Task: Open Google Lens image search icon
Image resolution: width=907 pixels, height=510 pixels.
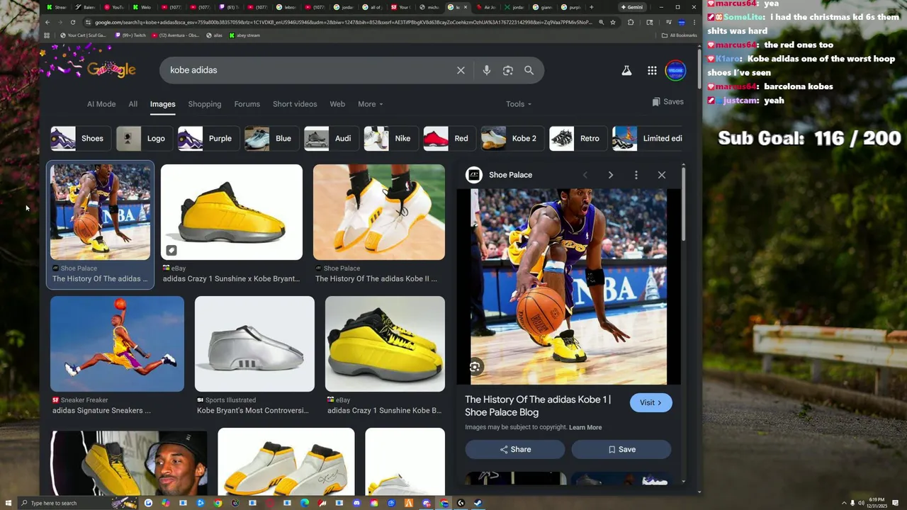Action: (507, 70)
